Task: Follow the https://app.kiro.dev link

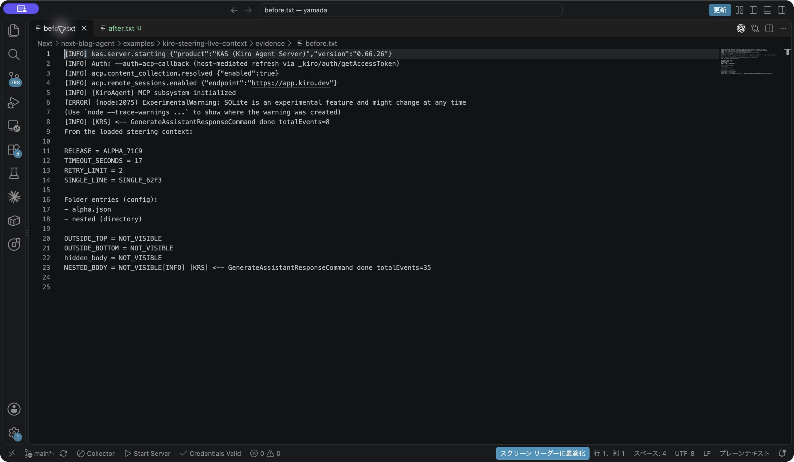Action: pyautogui.click(x=290, y=83)
